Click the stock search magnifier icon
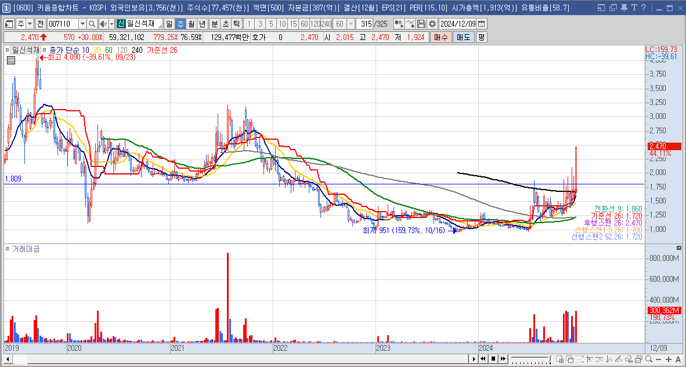686x367 pixels. [x=92, y=24]
